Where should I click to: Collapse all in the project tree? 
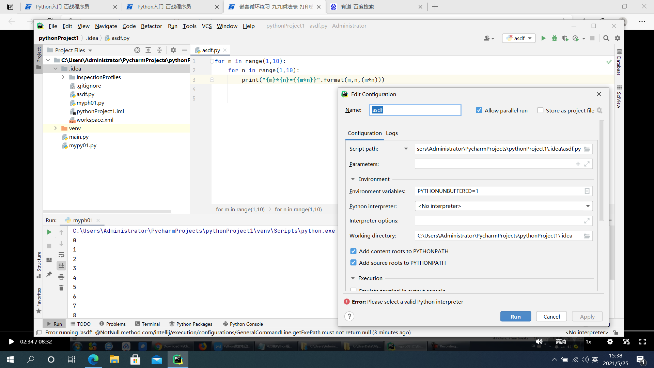pos(159,50)
